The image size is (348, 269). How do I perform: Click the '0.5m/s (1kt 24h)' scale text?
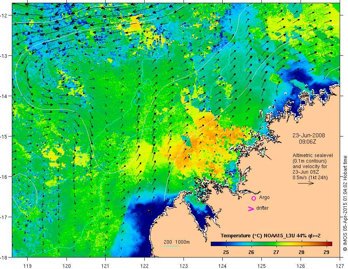[x=310, y=178]
